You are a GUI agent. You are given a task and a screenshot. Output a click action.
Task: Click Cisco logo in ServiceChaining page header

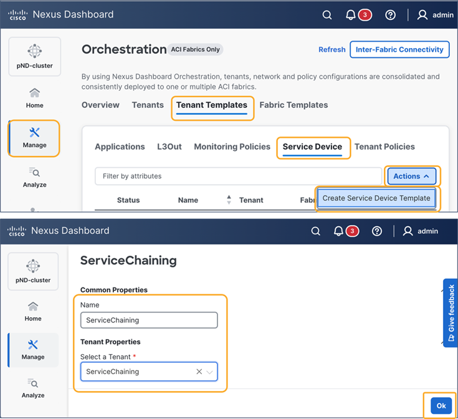[17, 231]
